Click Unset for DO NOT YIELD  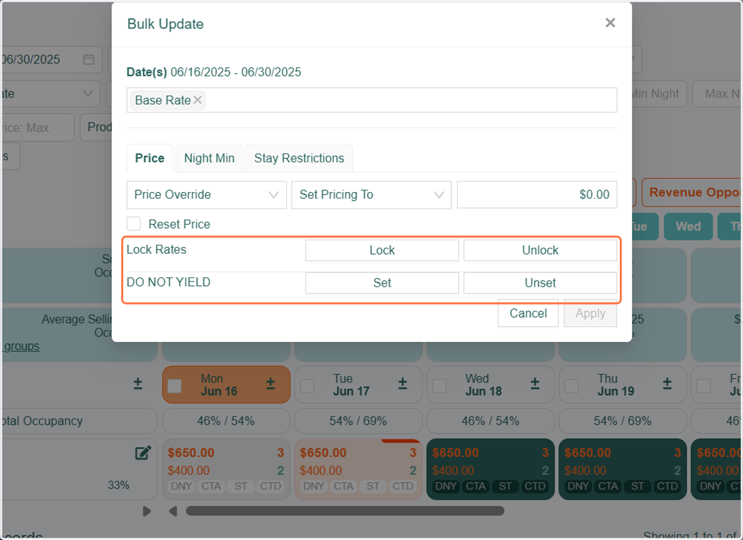click(541, 283)
